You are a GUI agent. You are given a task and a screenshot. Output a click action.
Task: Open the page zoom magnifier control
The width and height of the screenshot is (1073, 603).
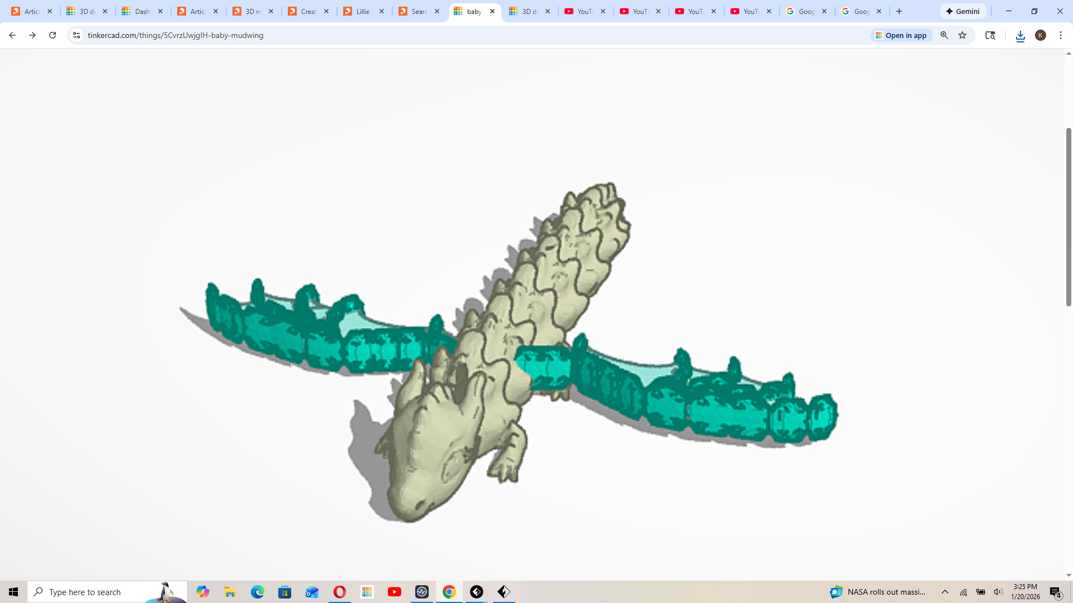click(x=944, y=35)
